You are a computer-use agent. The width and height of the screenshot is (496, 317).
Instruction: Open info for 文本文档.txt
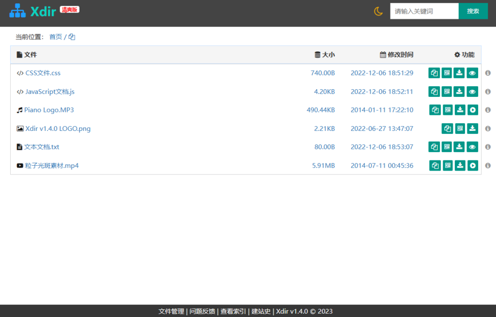coord(488,147)
